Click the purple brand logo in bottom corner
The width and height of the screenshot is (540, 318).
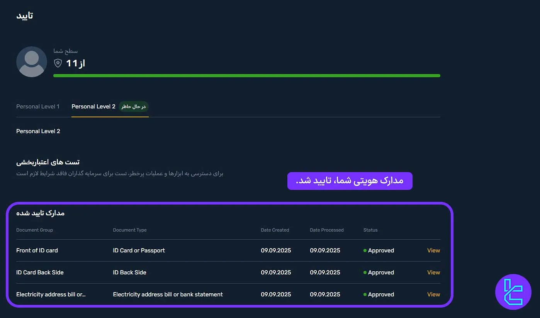[513, 292]
